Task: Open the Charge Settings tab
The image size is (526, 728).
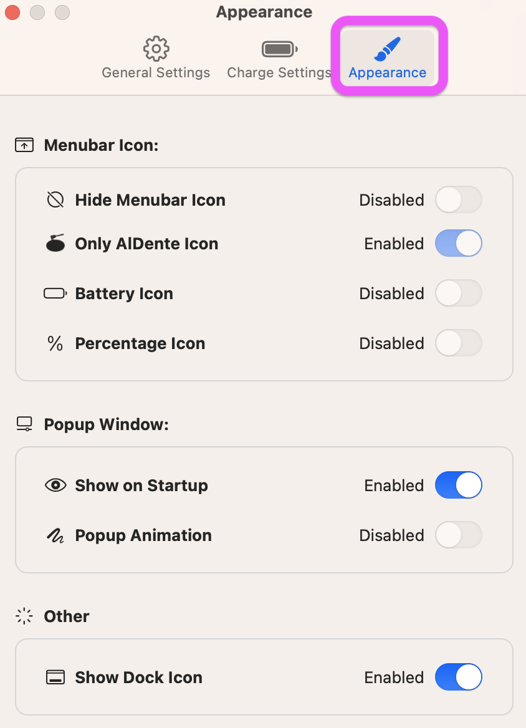Action: 279,72
